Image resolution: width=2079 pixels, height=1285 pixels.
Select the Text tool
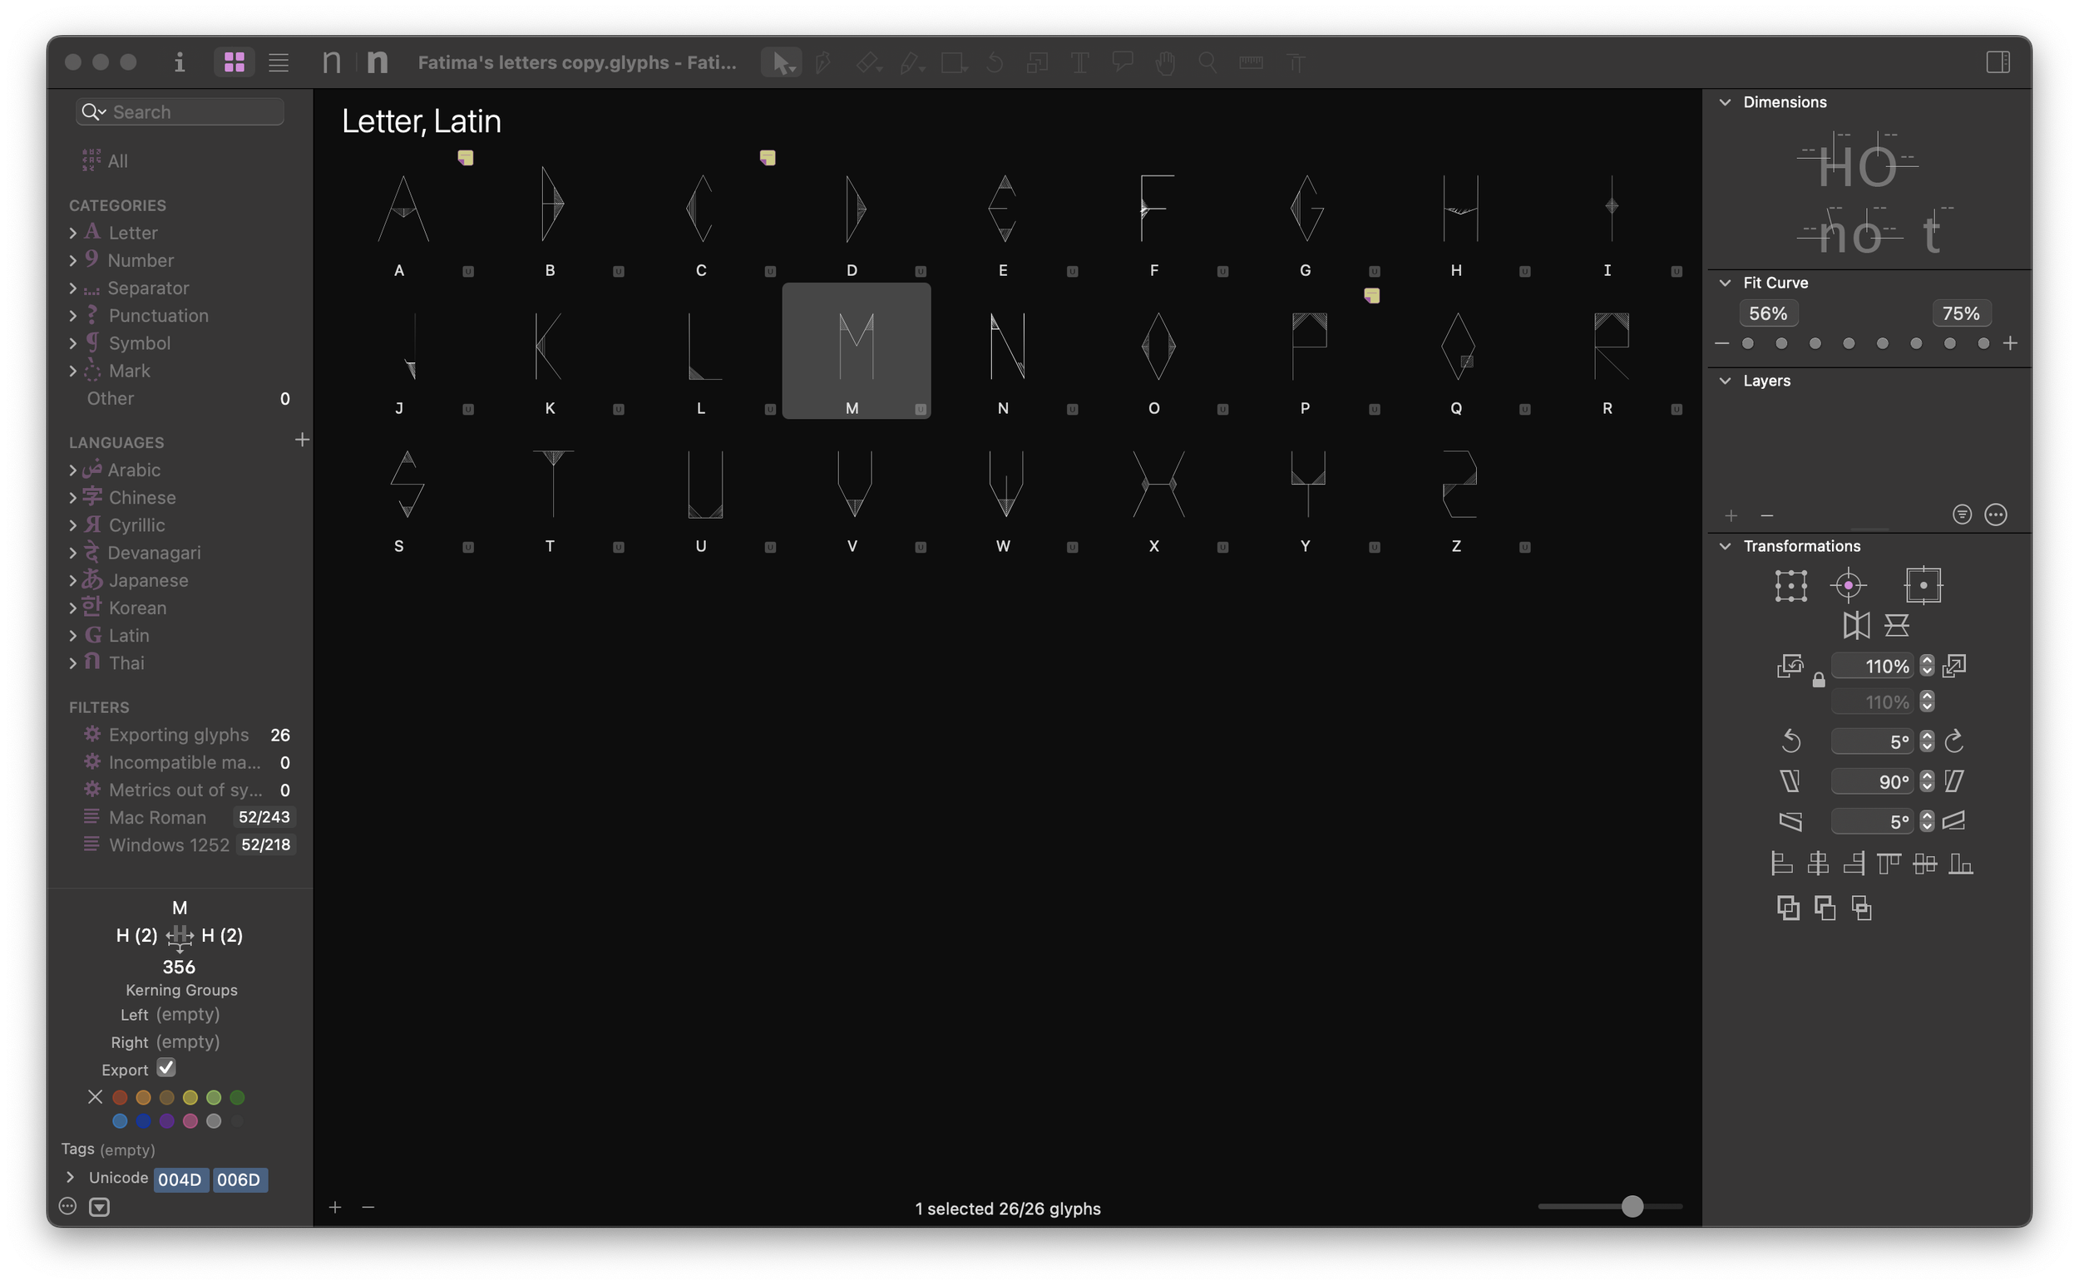[1080, 62]
